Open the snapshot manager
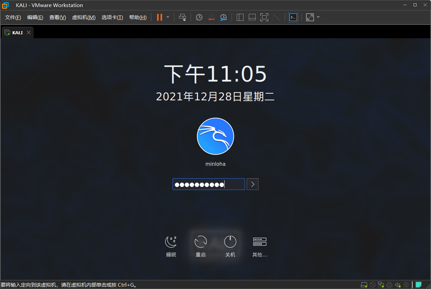 click(x=224, y=17)
